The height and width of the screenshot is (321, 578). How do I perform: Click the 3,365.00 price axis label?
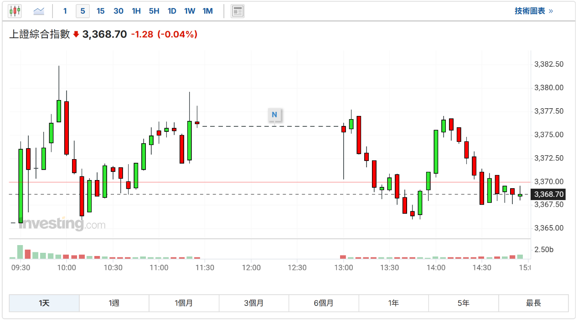point(549,228)
